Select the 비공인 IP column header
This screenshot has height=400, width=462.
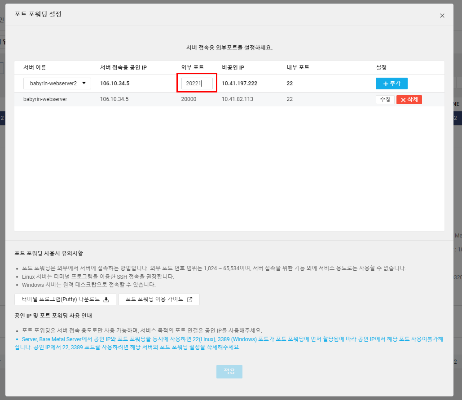pyautogui.click(x=233, y=67)
